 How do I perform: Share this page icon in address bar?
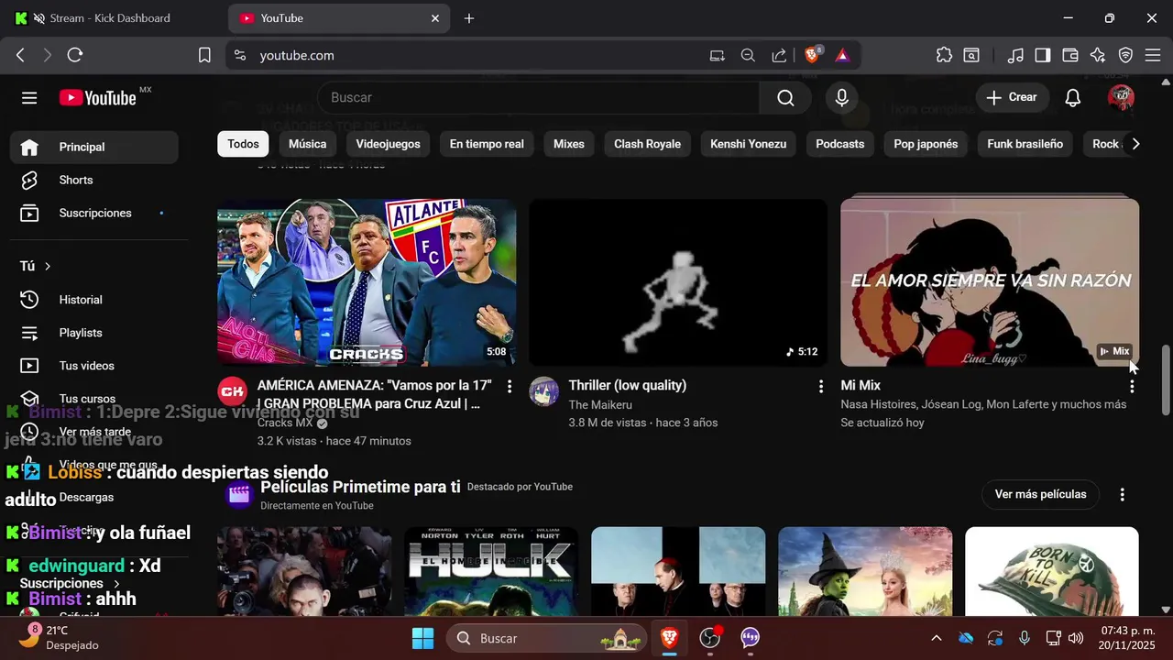pyautogui.click(x=779, y=55)
